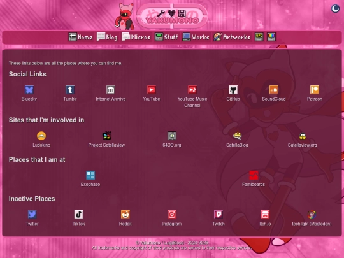
Task: Follow the tech.lgbt (Mastodon) text link
Action: click(312, 224)
